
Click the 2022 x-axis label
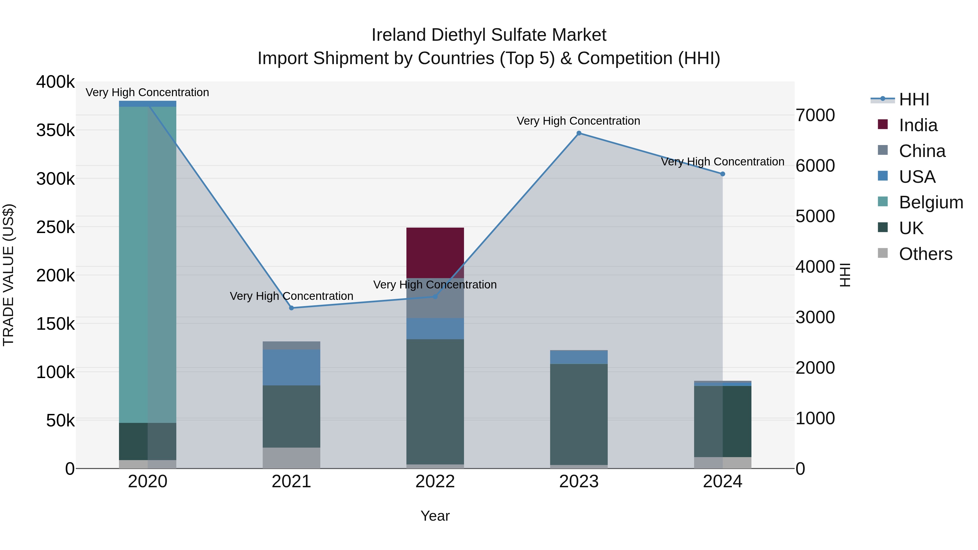pos(435,482)
